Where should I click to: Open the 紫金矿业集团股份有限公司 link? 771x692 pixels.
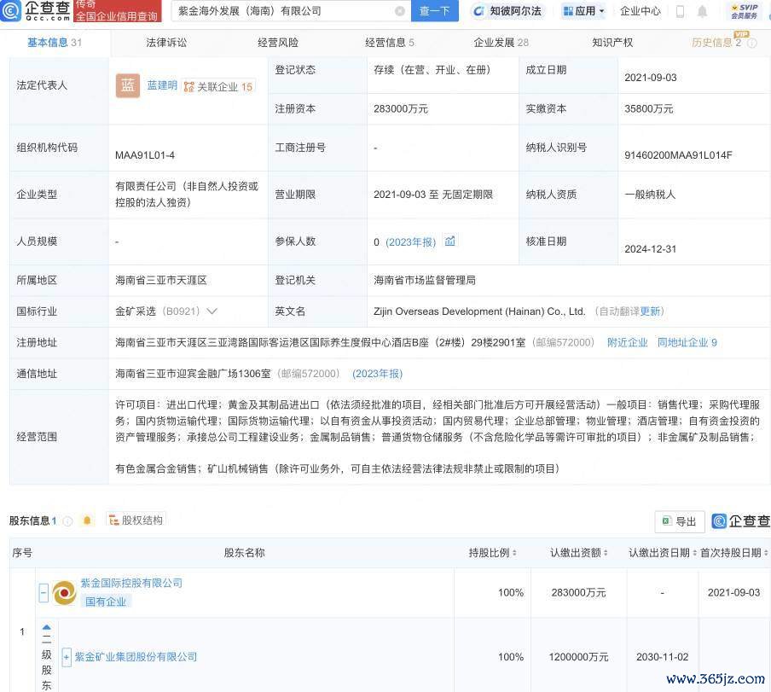coord(136,657)
